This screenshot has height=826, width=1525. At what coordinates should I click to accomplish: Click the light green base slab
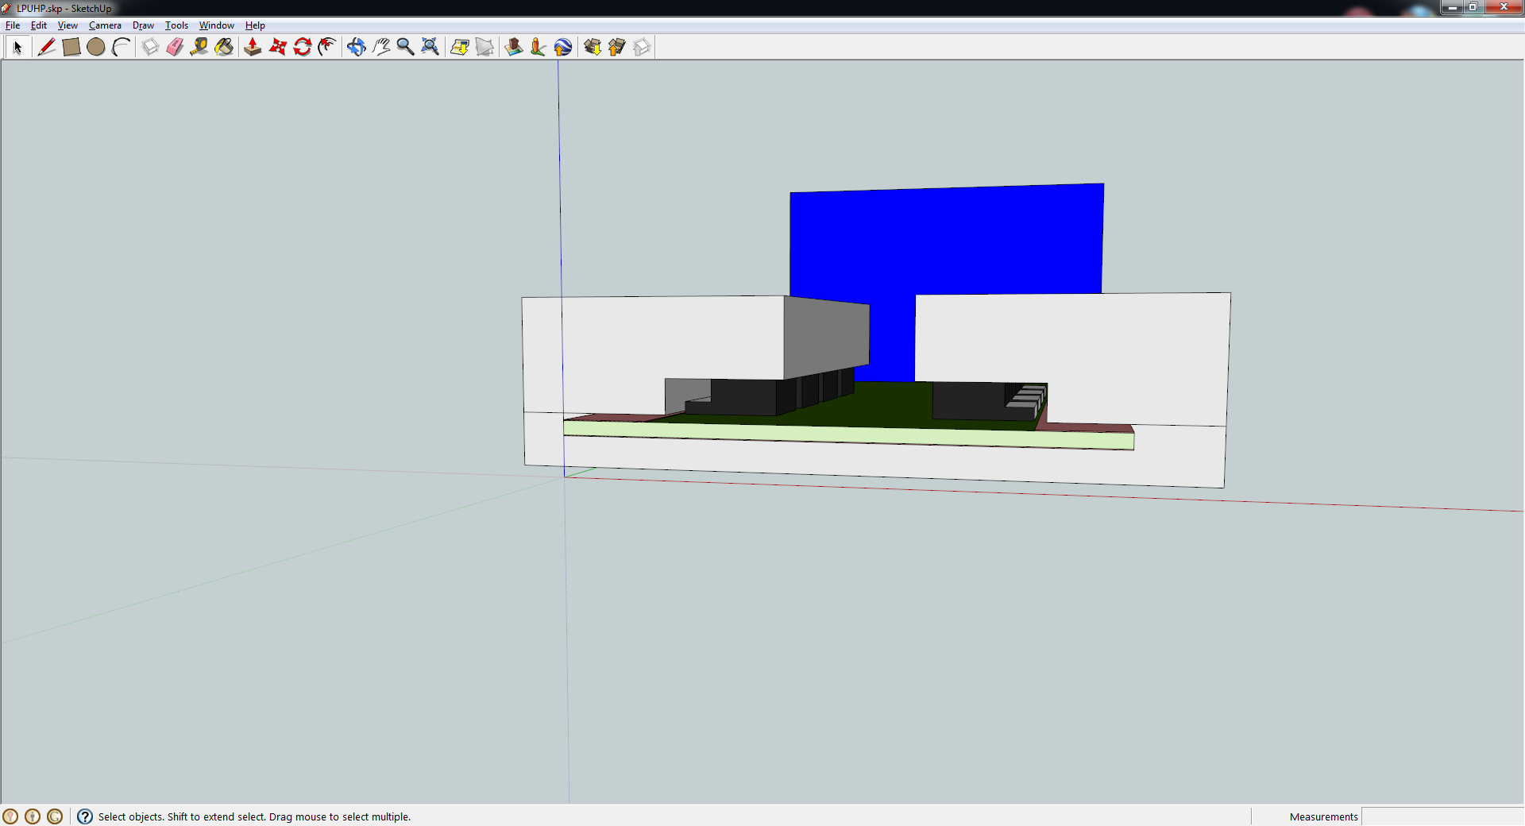848,435
